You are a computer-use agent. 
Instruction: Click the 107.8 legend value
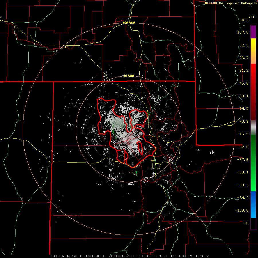tap(243, 32)
